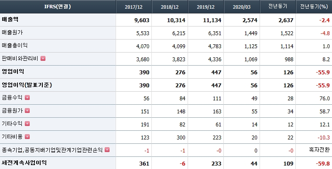The image size is (332, 169).
Task: Click 기타수익 value 61 for 2019/12
Action: (218, 125)
